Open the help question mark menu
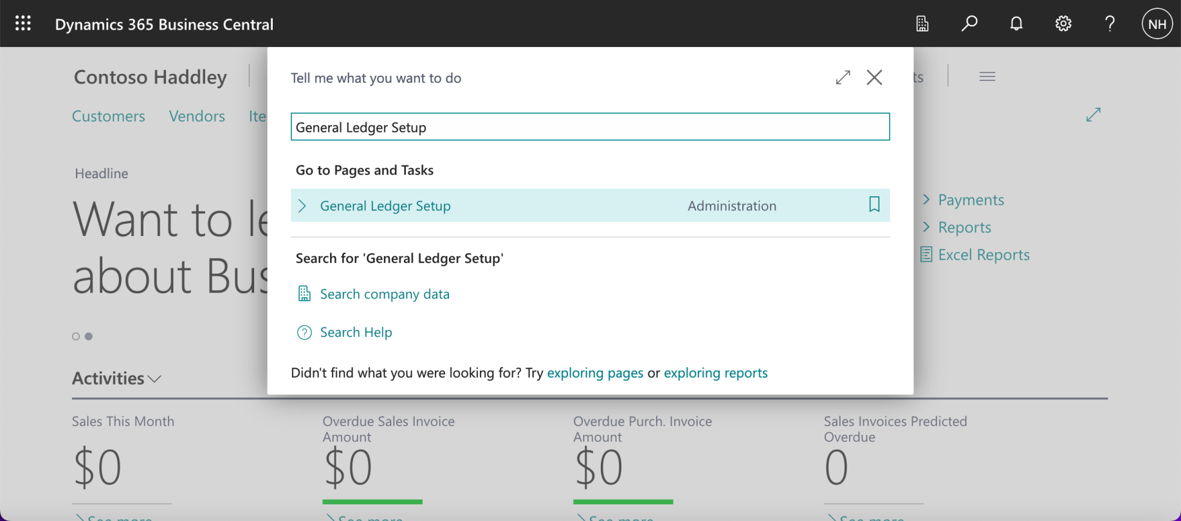The width and height of the screenshot is (1181, 521). click(1110, 24)
